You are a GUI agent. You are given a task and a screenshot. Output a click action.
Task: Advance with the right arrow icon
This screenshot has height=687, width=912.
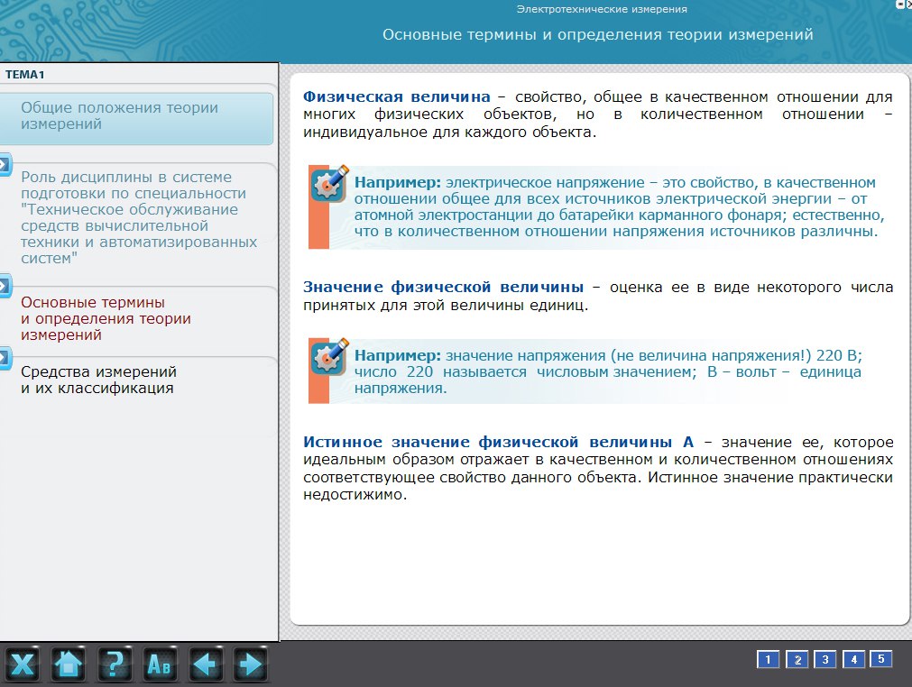click(x=248, y=665)
